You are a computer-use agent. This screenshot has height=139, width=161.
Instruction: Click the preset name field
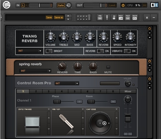point(25,17)
